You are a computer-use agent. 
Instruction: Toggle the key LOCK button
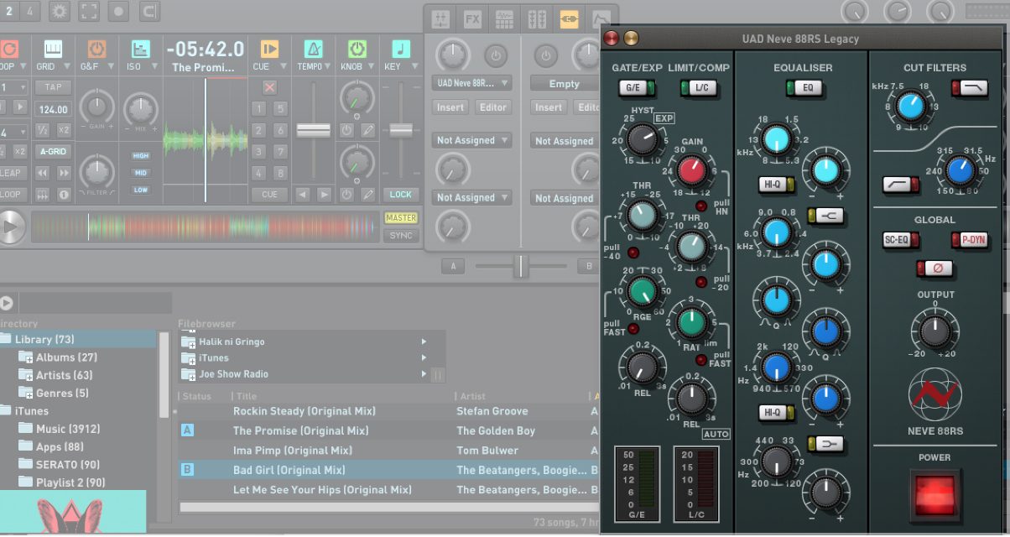(401, 194)
